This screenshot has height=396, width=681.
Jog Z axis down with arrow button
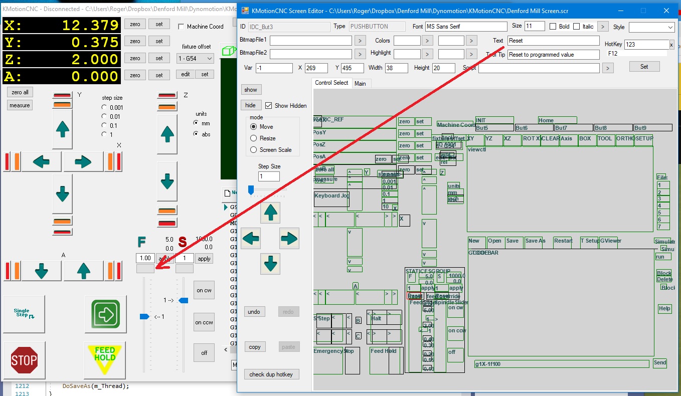point(167,180)
